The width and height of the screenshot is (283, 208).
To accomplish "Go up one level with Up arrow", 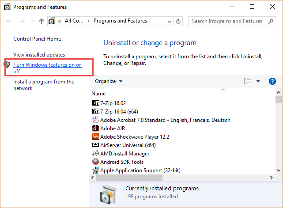I will tap(42, 21).
